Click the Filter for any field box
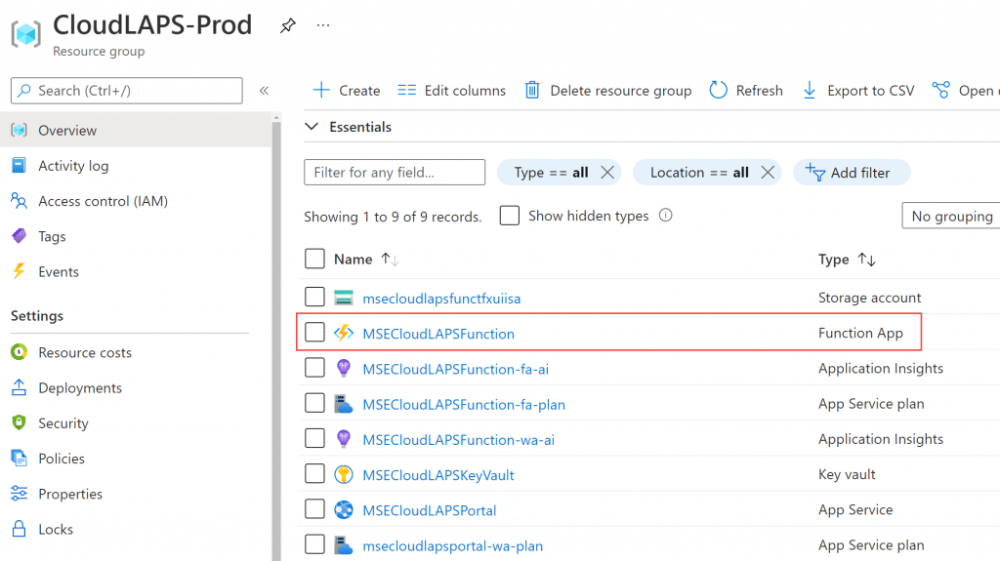The image size is (1000, 561). (x=395, y=172)
